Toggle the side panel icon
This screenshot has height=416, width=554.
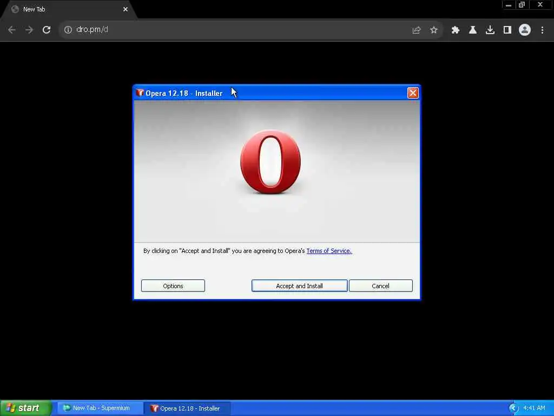pyautogui.click(x=507, y=30)
